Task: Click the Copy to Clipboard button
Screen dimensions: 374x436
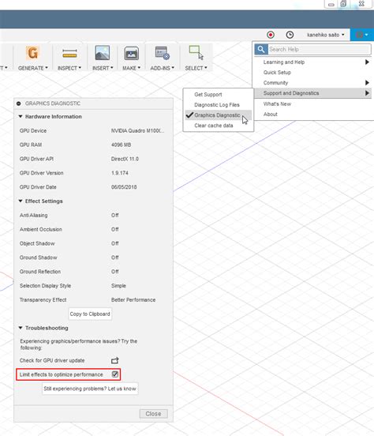Action: pos(90,314)
